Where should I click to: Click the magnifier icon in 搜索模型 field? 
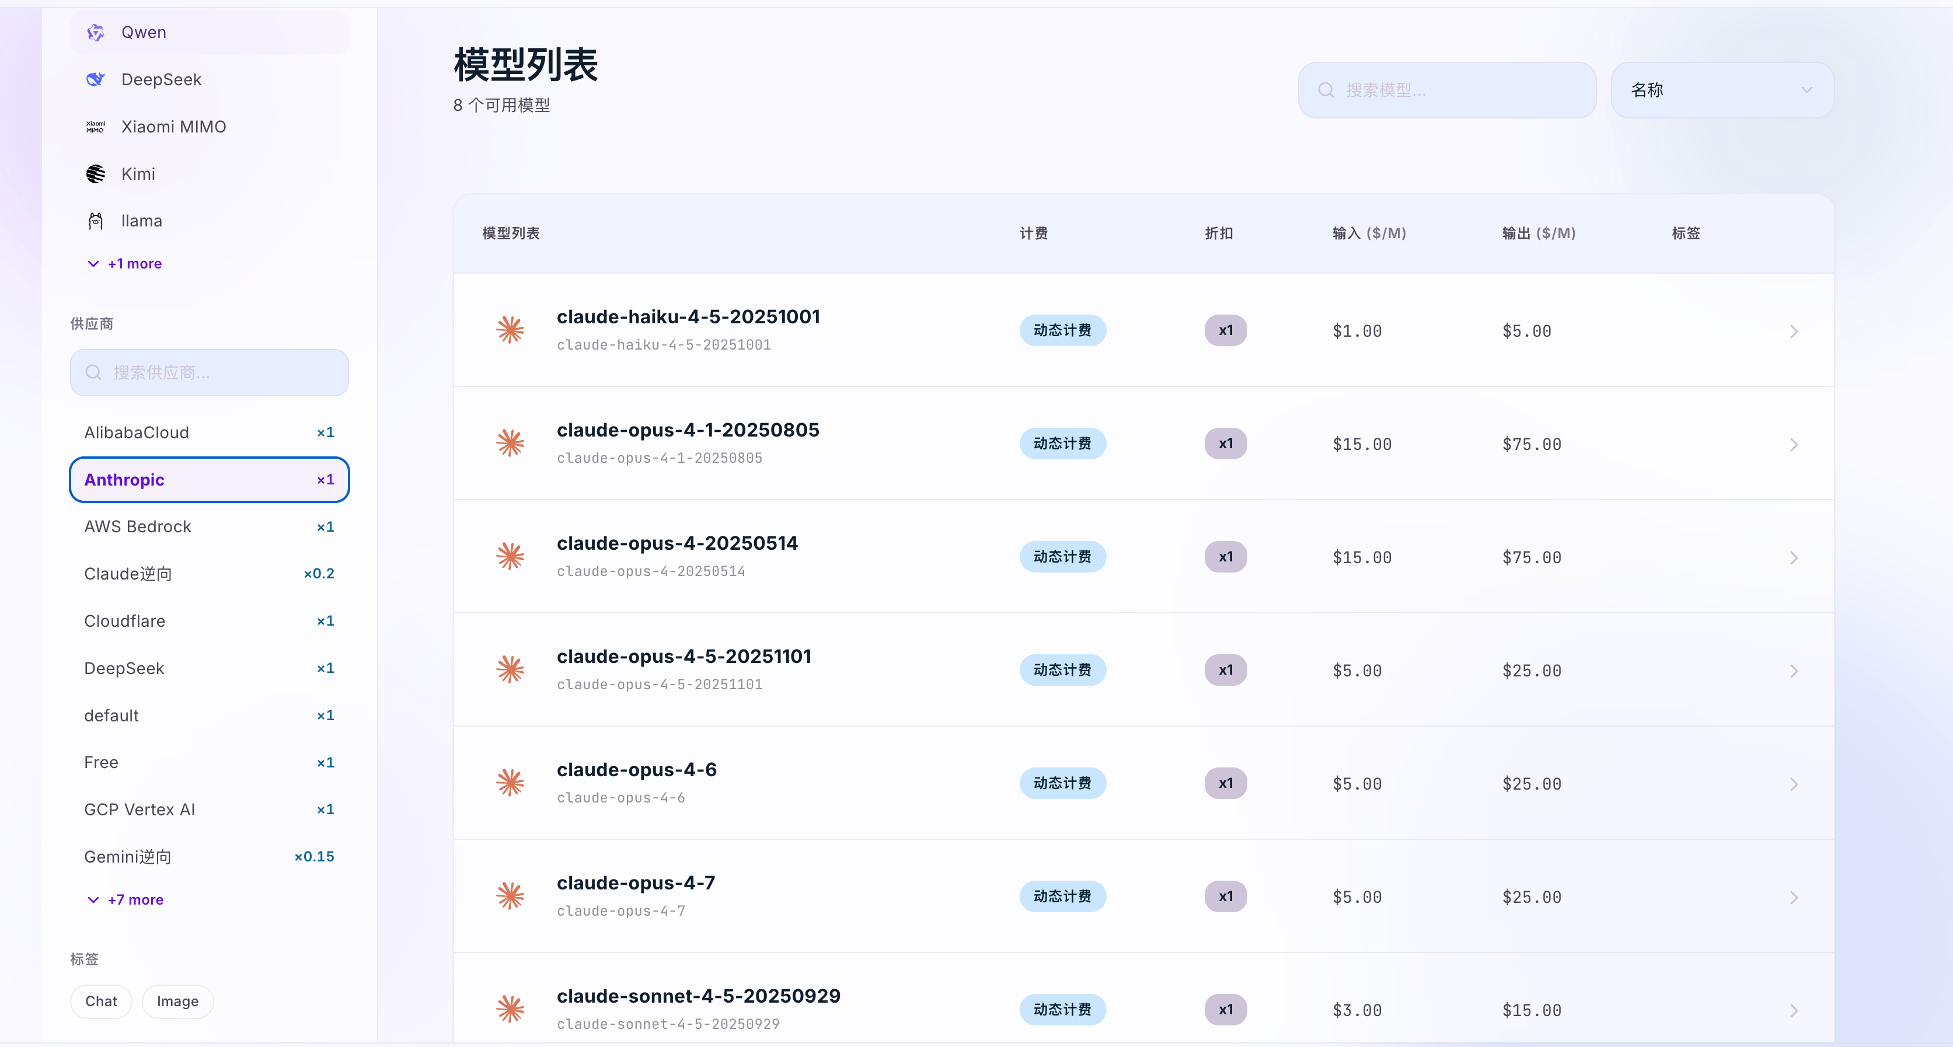(1326, 90)
